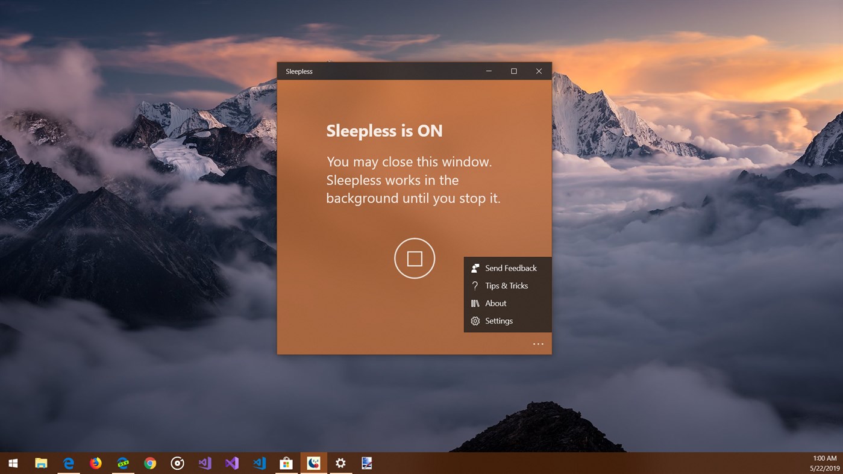Screen dimensions: 843x474
Task: Open the Microsoft Store from the taskbar
Action: [x=286, y=463]
